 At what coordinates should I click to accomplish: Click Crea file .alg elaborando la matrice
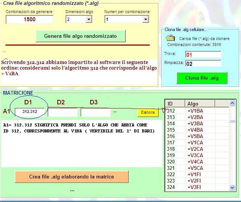(71, 177)
